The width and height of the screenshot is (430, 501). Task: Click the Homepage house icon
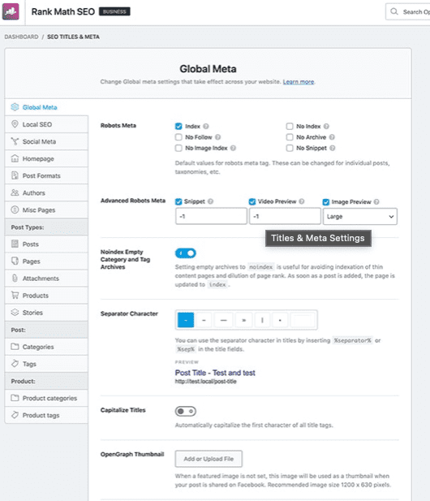click(15, 158)
